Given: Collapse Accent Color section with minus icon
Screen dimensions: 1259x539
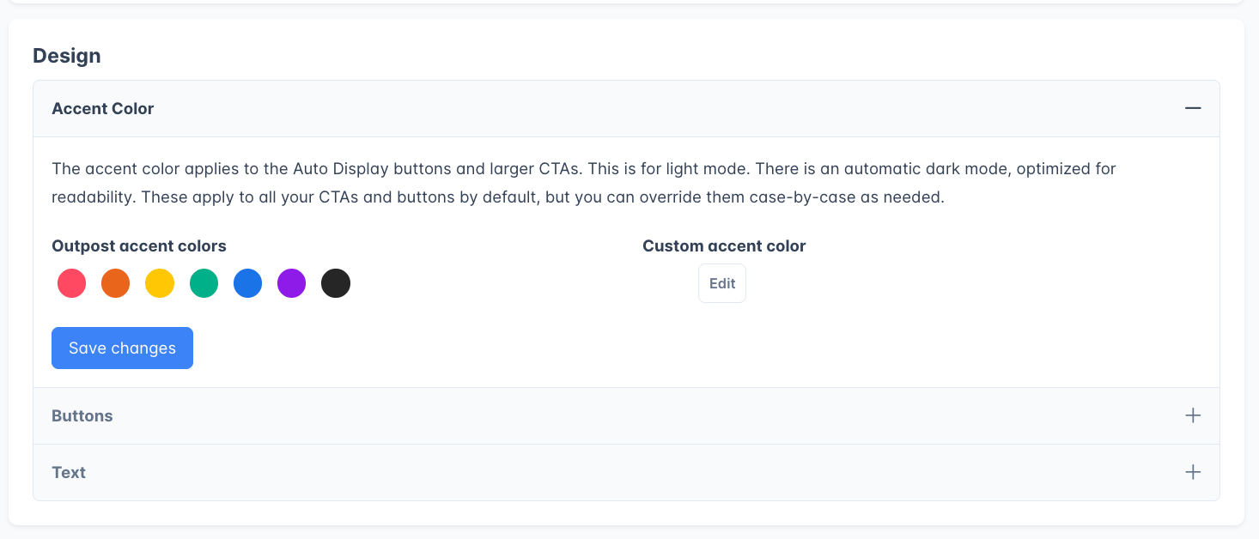Looking at the screenshot, I should (1192, 108).
